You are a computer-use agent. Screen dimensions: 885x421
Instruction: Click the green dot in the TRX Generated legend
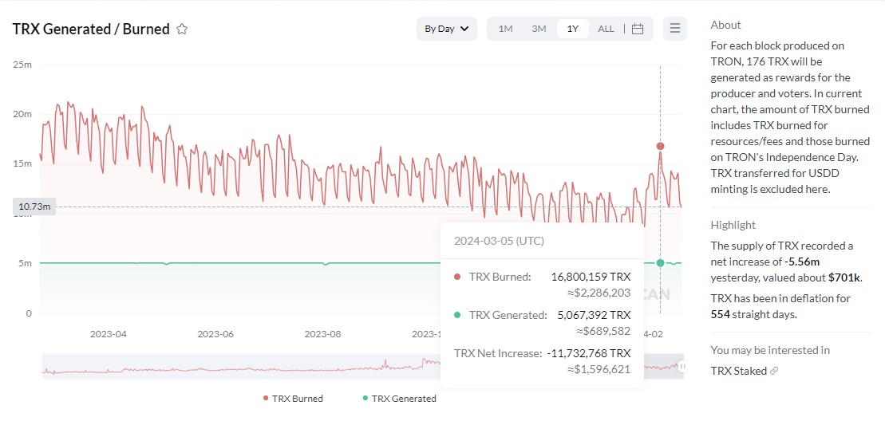(365, 398)
